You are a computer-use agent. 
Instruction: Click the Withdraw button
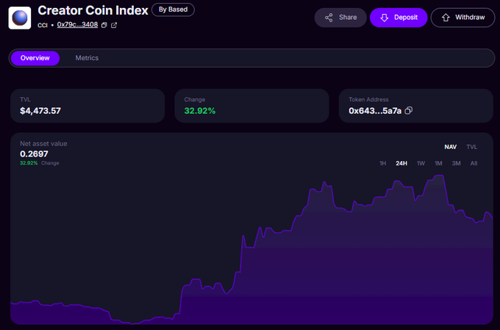pyautogui.click(x=463, y=18)
